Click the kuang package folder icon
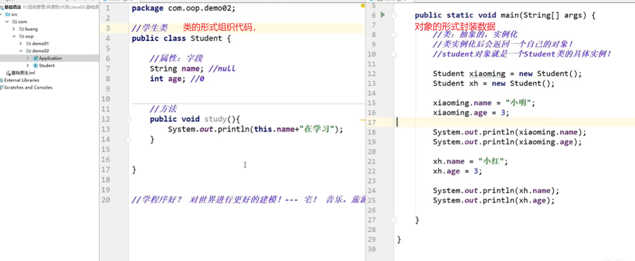635x261 pixels. 21,29
